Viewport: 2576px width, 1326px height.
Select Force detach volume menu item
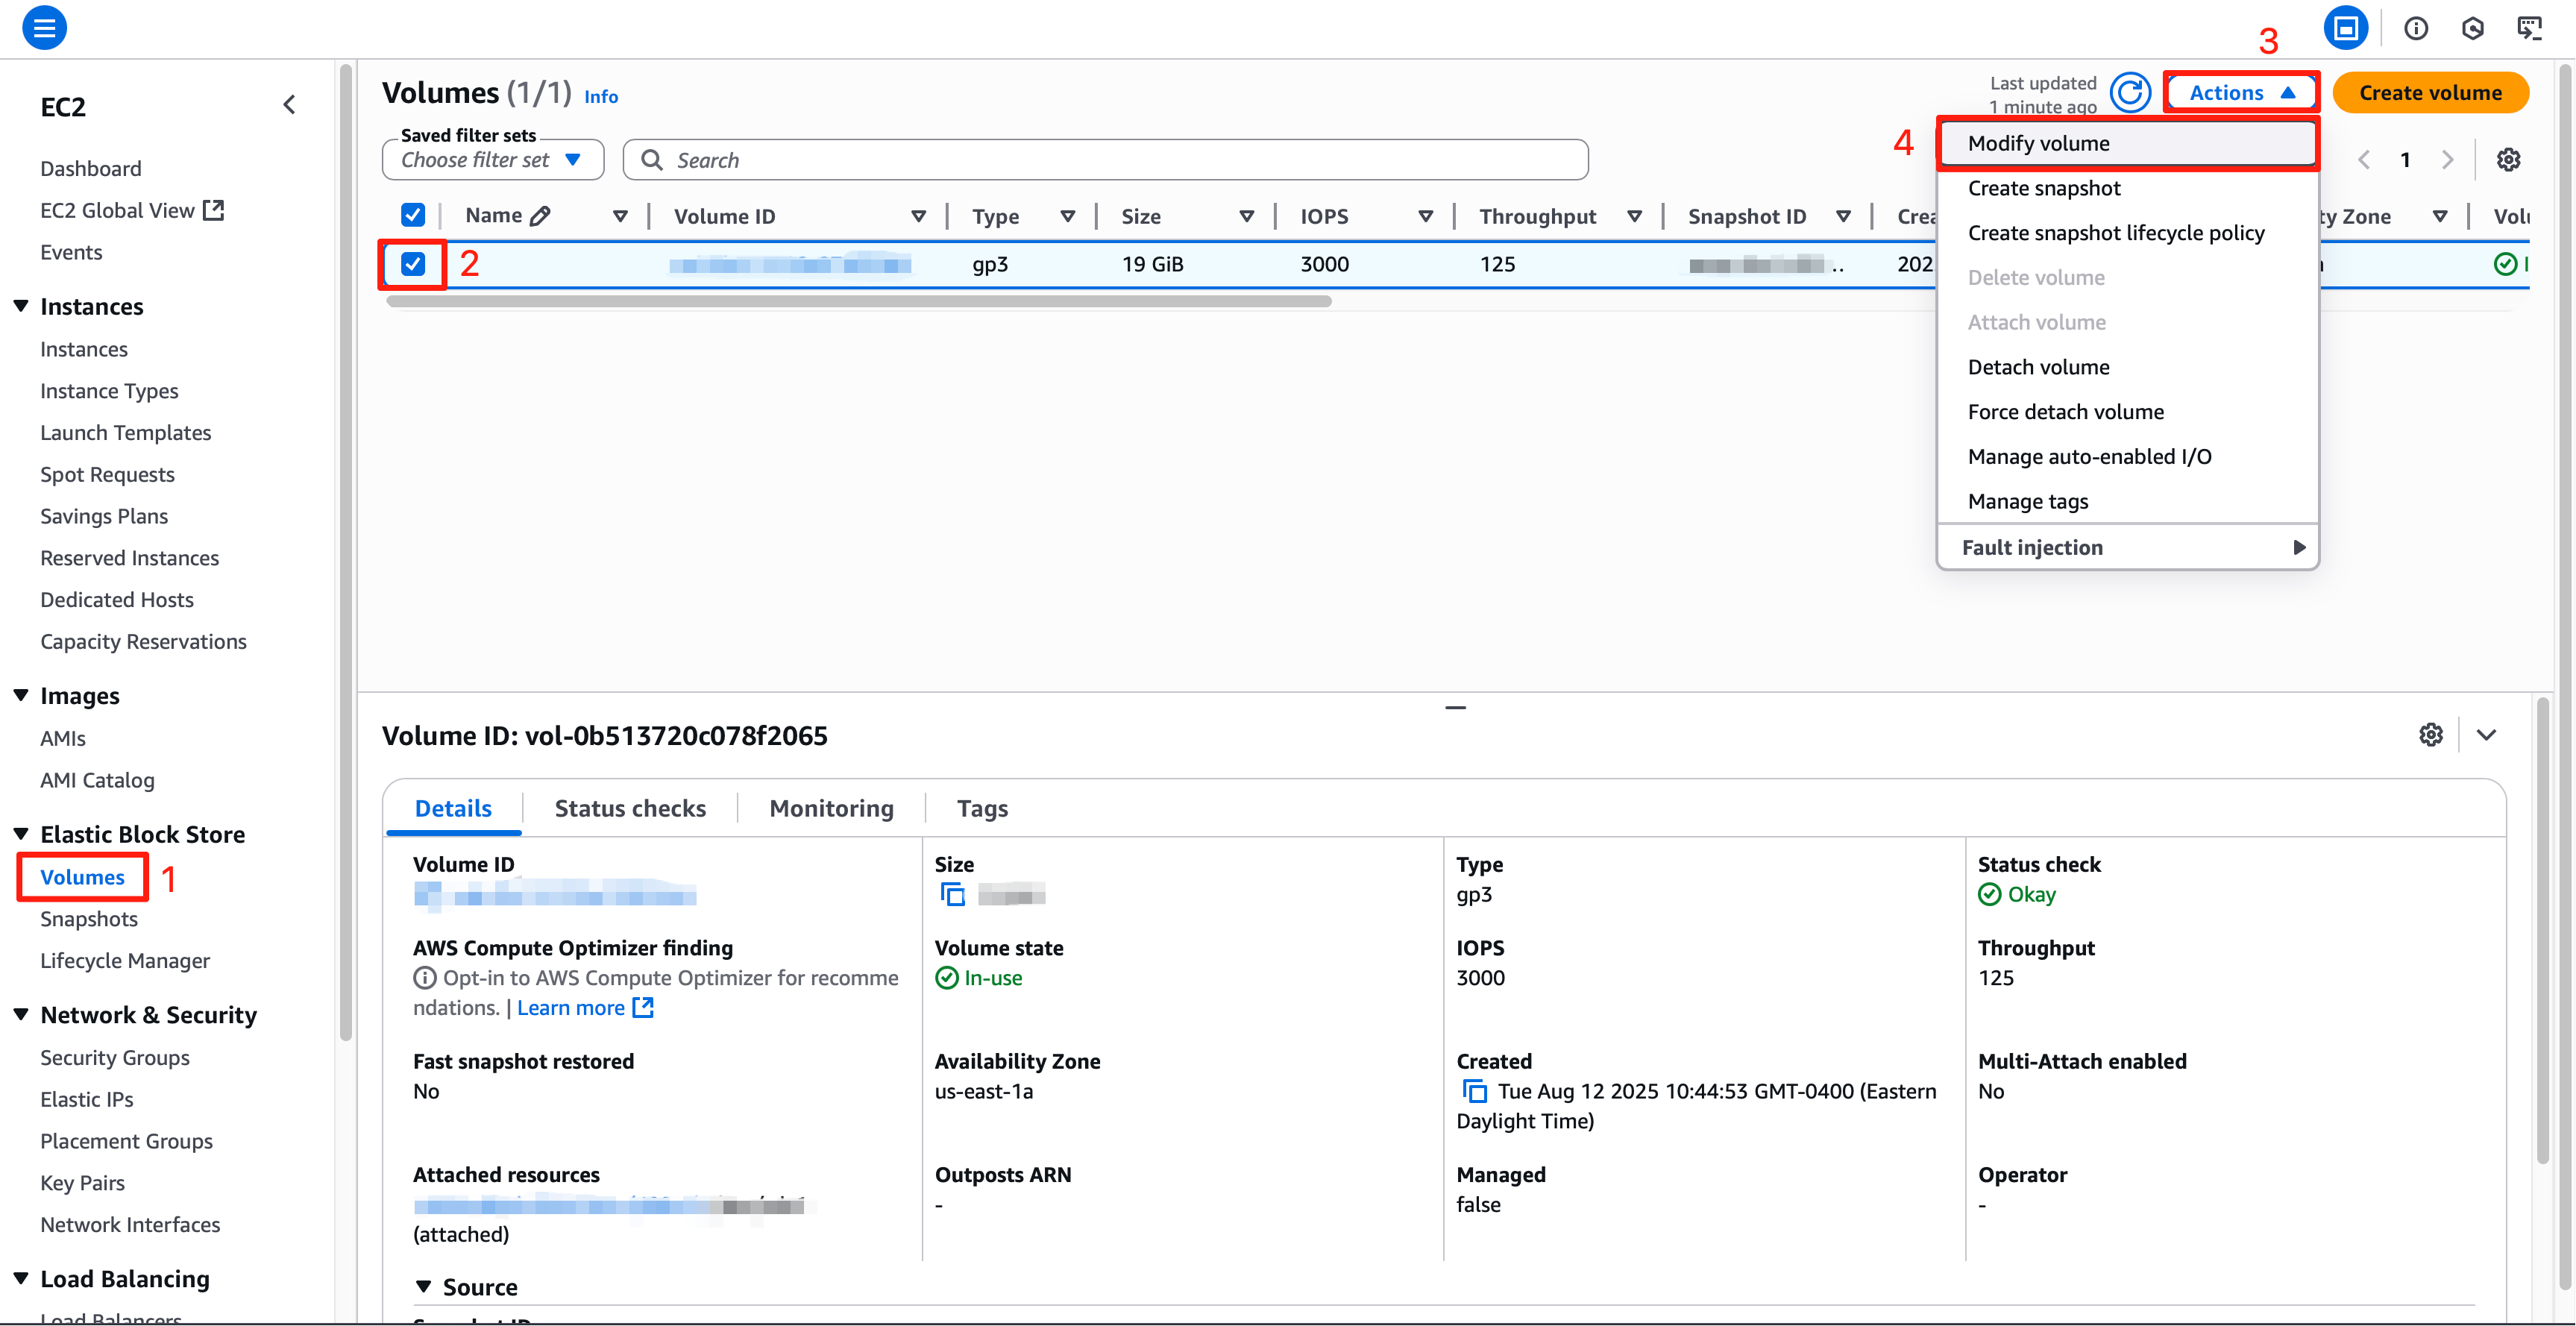point(2127,412)
